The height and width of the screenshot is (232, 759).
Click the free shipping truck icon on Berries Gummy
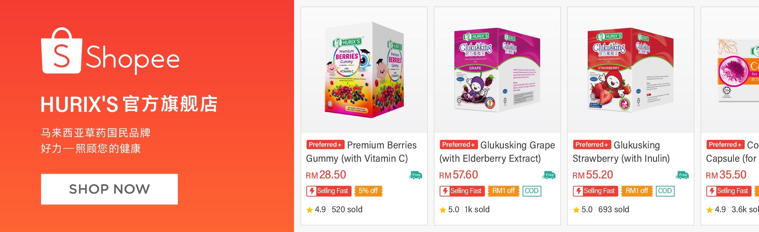coord(415,175)
